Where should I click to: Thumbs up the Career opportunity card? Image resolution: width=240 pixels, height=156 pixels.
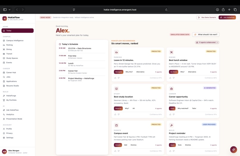(x=170, y=115)
